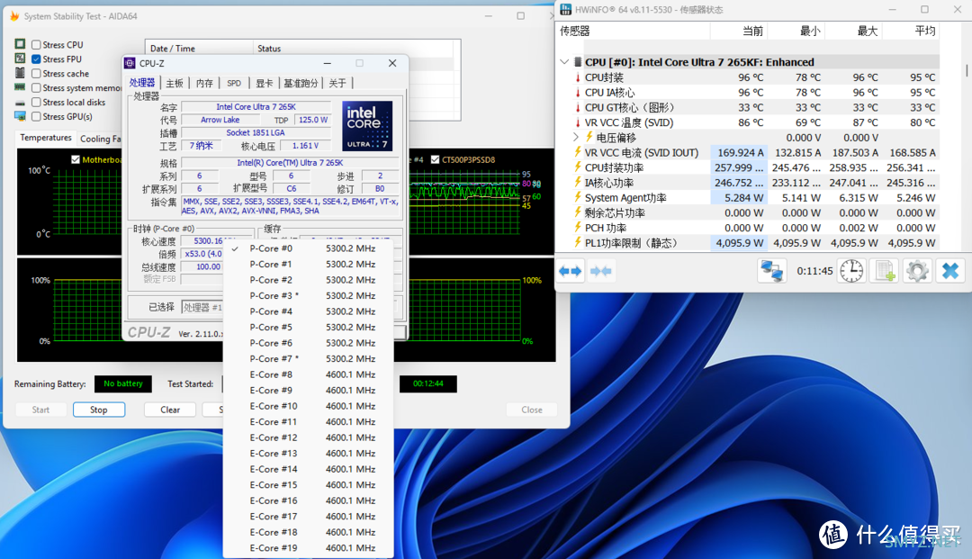Select E-Core #19 in the core menu
This screenshot has width=972, height=559.
[x=308, y=548]
